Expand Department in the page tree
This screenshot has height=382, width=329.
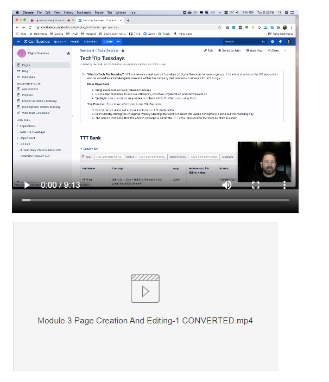coord(17,138)
